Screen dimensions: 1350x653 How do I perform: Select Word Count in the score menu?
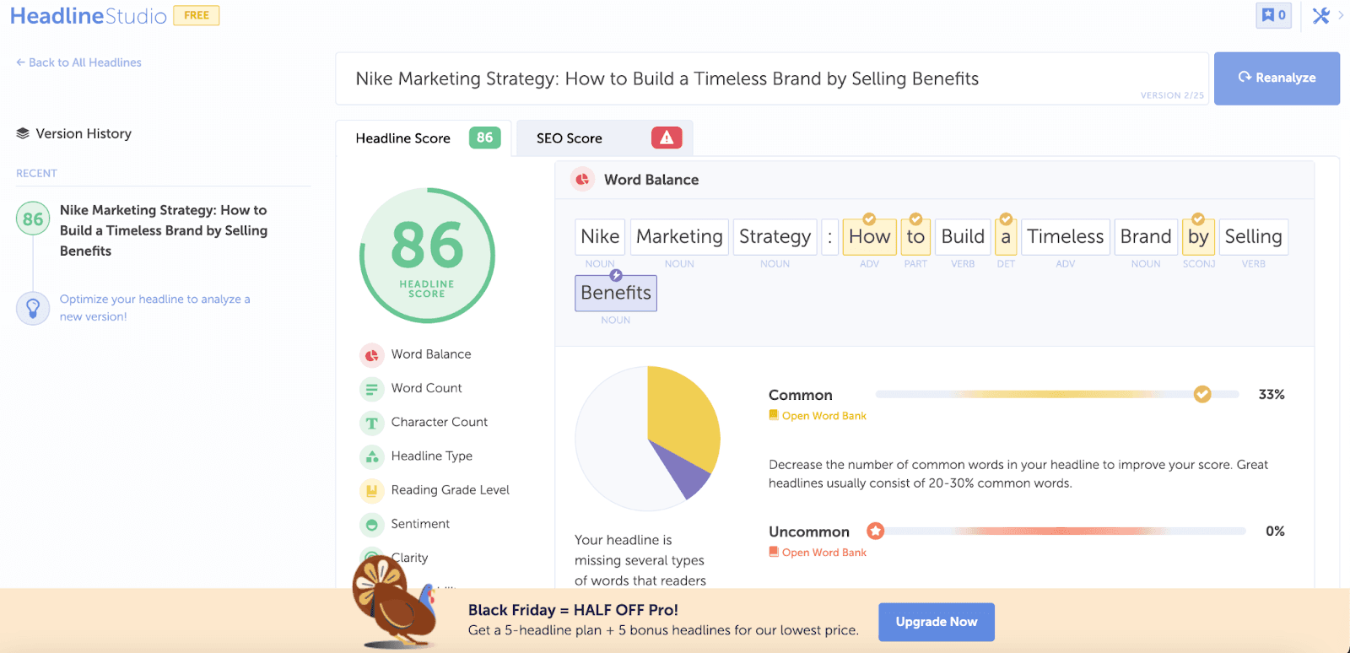pos(426,388)
